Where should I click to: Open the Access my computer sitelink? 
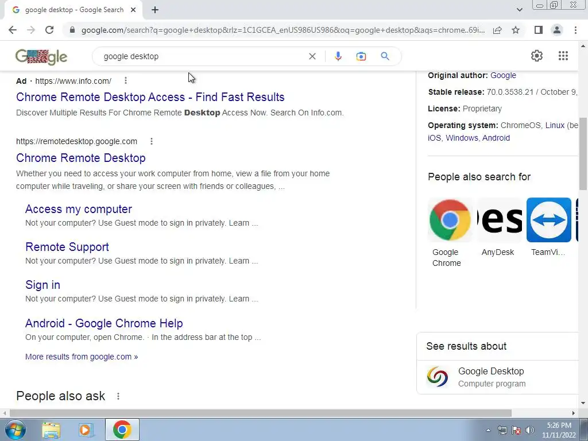[78, 209]
